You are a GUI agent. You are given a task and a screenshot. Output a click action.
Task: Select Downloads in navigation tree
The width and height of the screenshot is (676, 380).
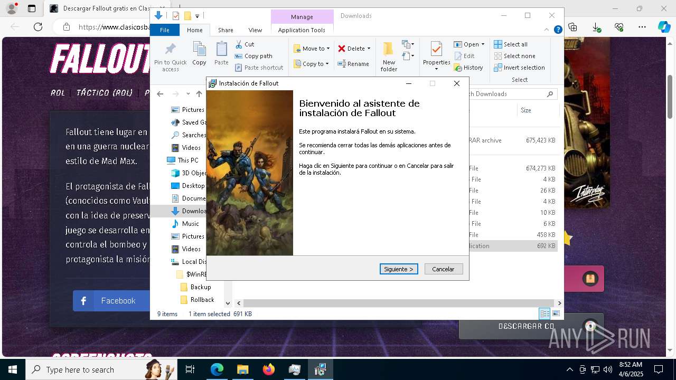189,211
